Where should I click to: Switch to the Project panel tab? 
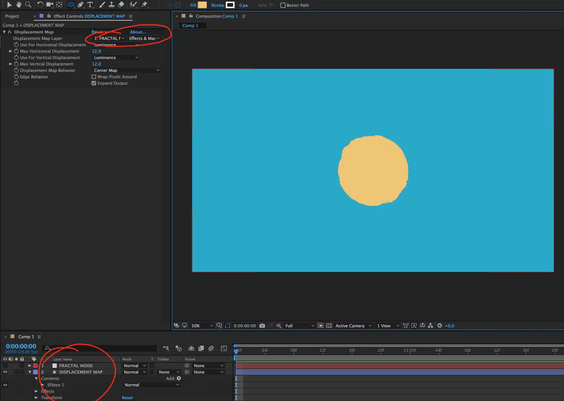pyautogui.click(x=12, y=16)
